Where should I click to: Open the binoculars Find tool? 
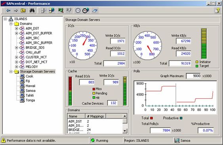click(32, 10)
